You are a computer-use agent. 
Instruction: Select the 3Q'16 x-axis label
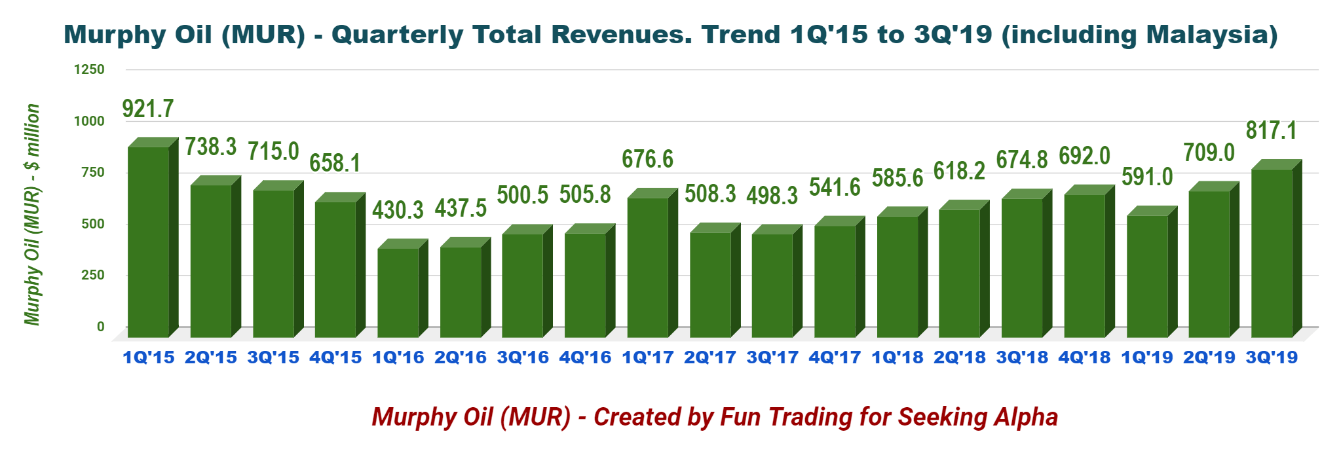[x=523, y=357]
